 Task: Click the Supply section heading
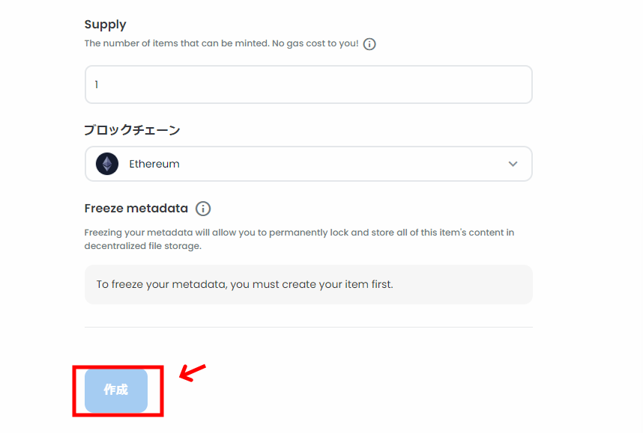[106, 25]
